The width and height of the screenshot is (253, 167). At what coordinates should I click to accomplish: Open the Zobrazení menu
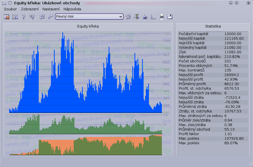[30, 9]
